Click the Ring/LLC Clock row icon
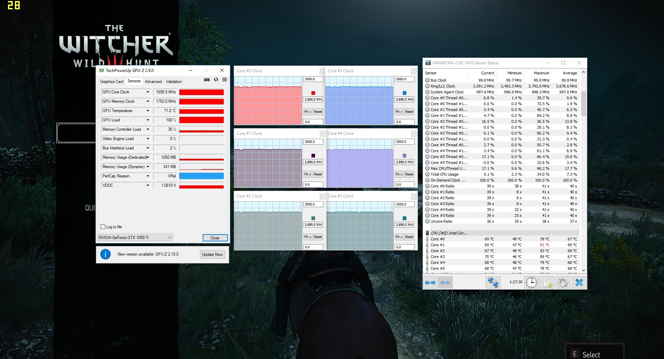 (427, 86)
